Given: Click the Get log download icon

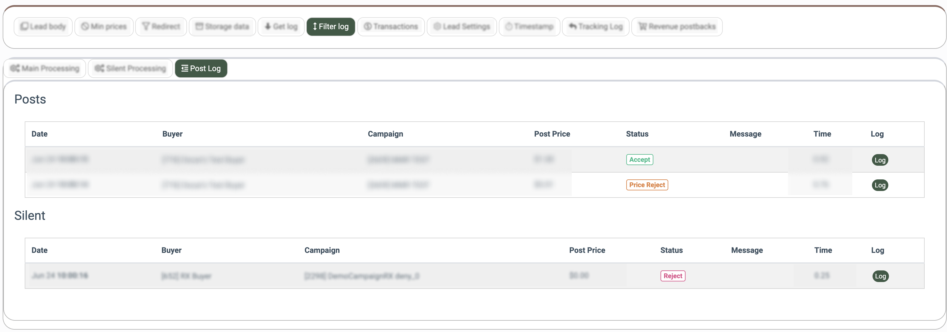Looking at the screenshot, I should click(x=268, y=26).
